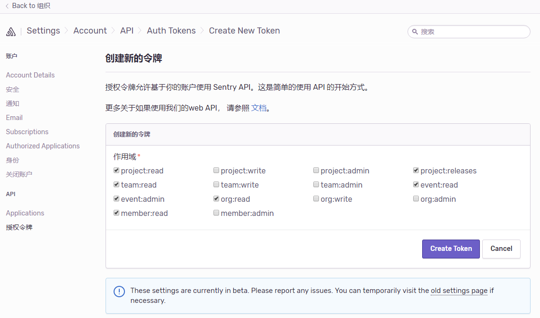
Task: Click the search magnifier icon
Action: click(x=416, y=32)
